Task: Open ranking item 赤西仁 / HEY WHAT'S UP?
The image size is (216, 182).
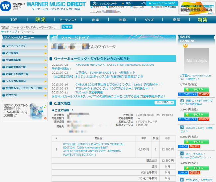Action: coord(196,102)
